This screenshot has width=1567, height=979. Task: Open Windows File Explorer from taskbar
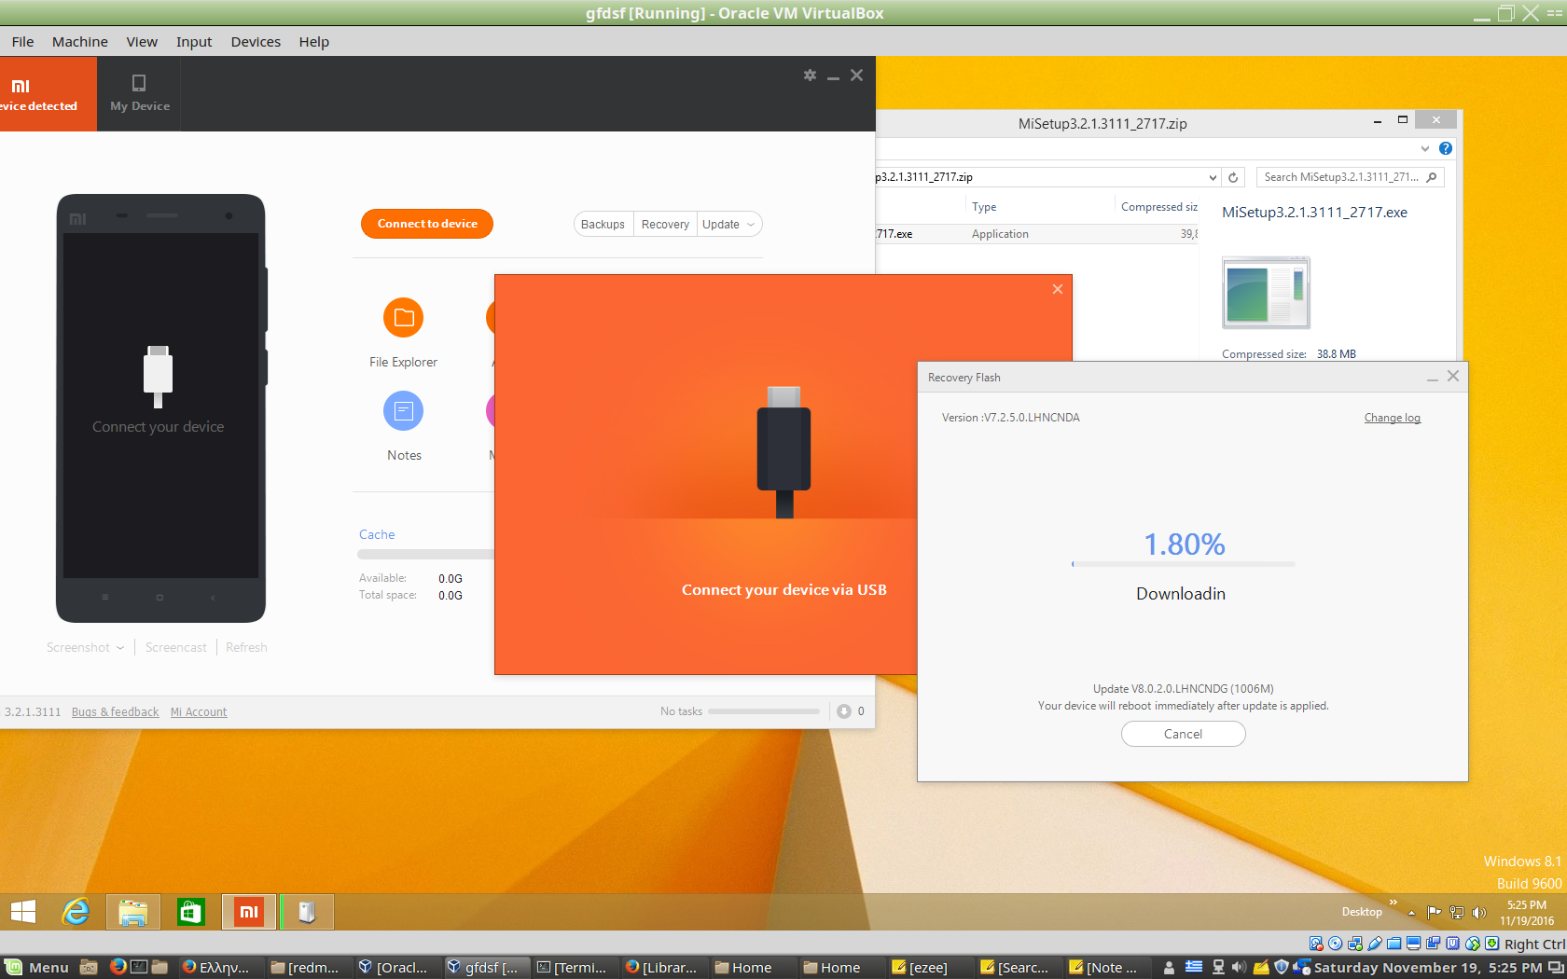133,912
